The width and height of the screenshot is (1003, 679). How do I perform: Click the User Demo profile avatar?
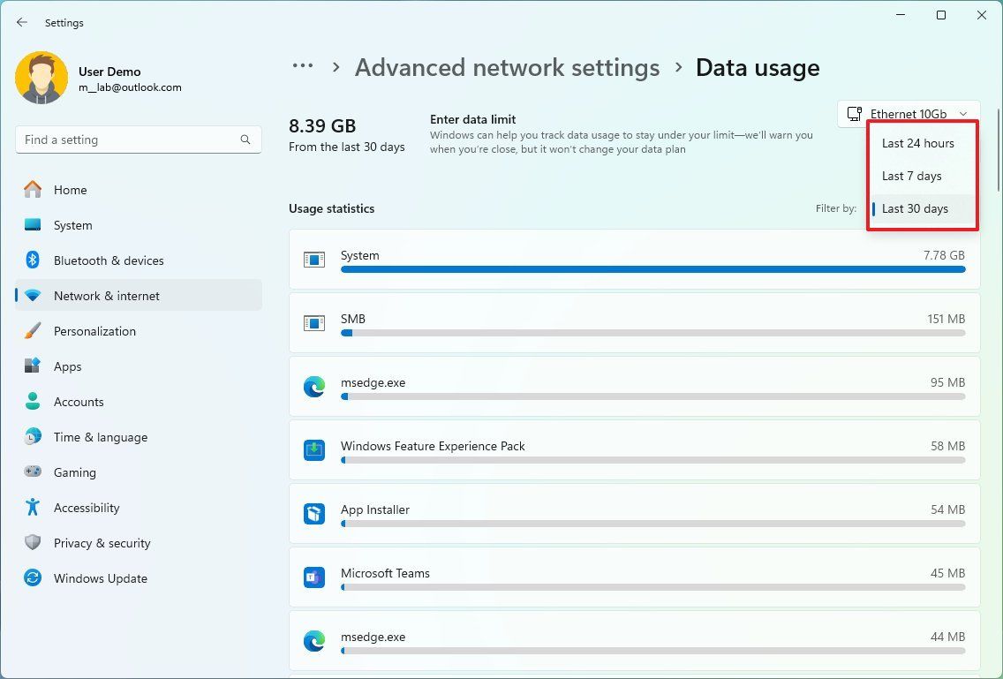pos(41,78)
